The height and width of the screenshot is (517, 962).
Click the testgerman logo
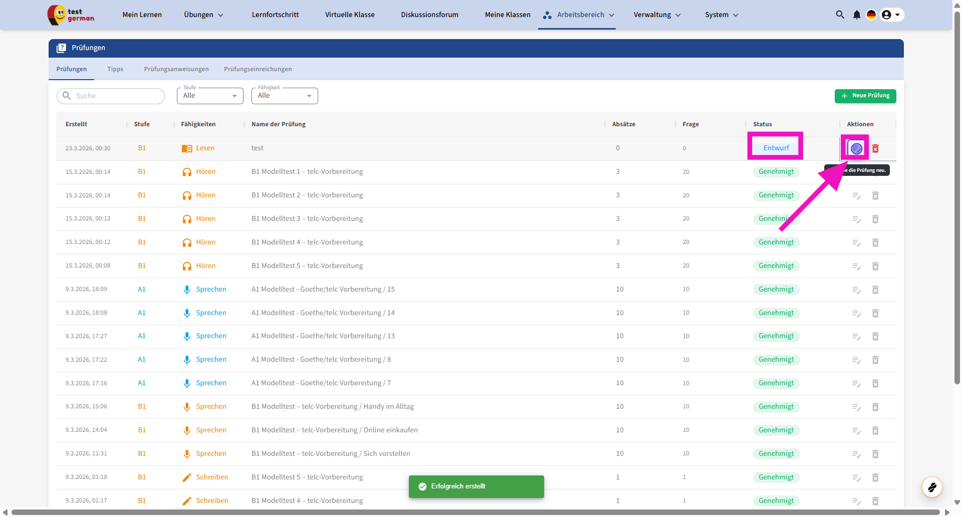[x=71, y=15]
